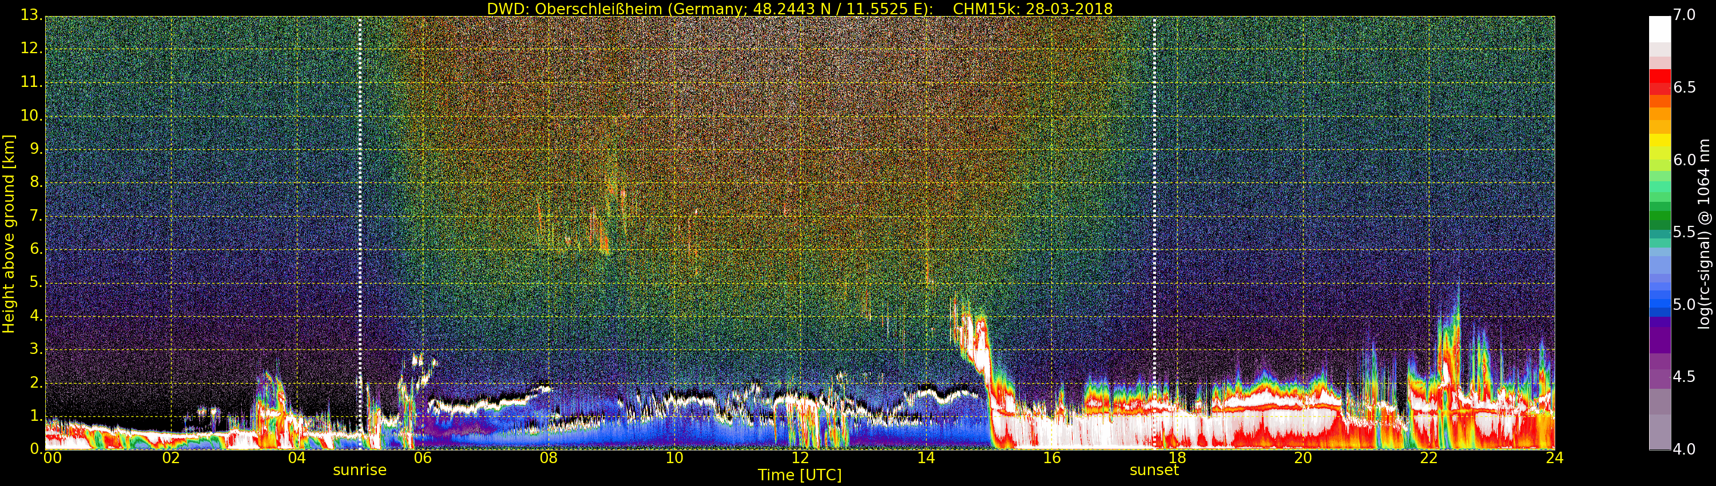1716x486 pixels.
Task: Click the dotted white sunset line in plot
Action: (x=1154, y=233)
